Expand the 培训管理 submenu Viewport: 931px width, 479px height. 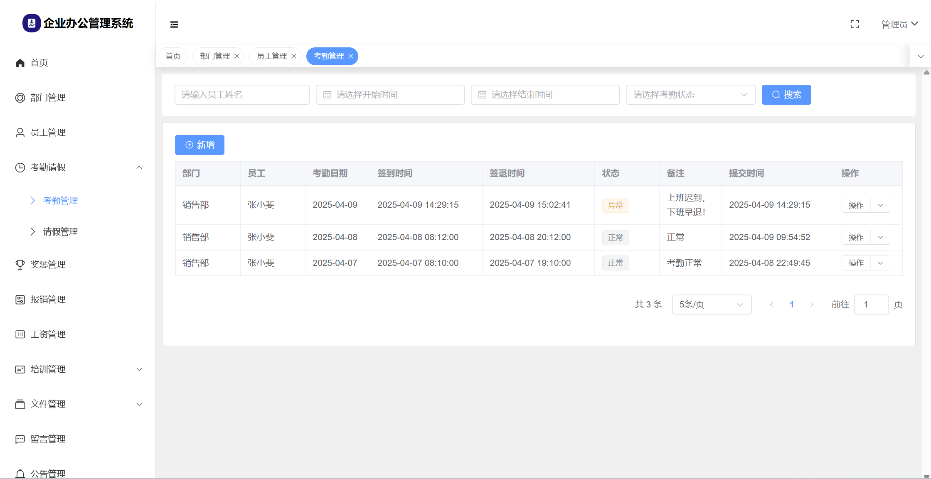[139, 369]
